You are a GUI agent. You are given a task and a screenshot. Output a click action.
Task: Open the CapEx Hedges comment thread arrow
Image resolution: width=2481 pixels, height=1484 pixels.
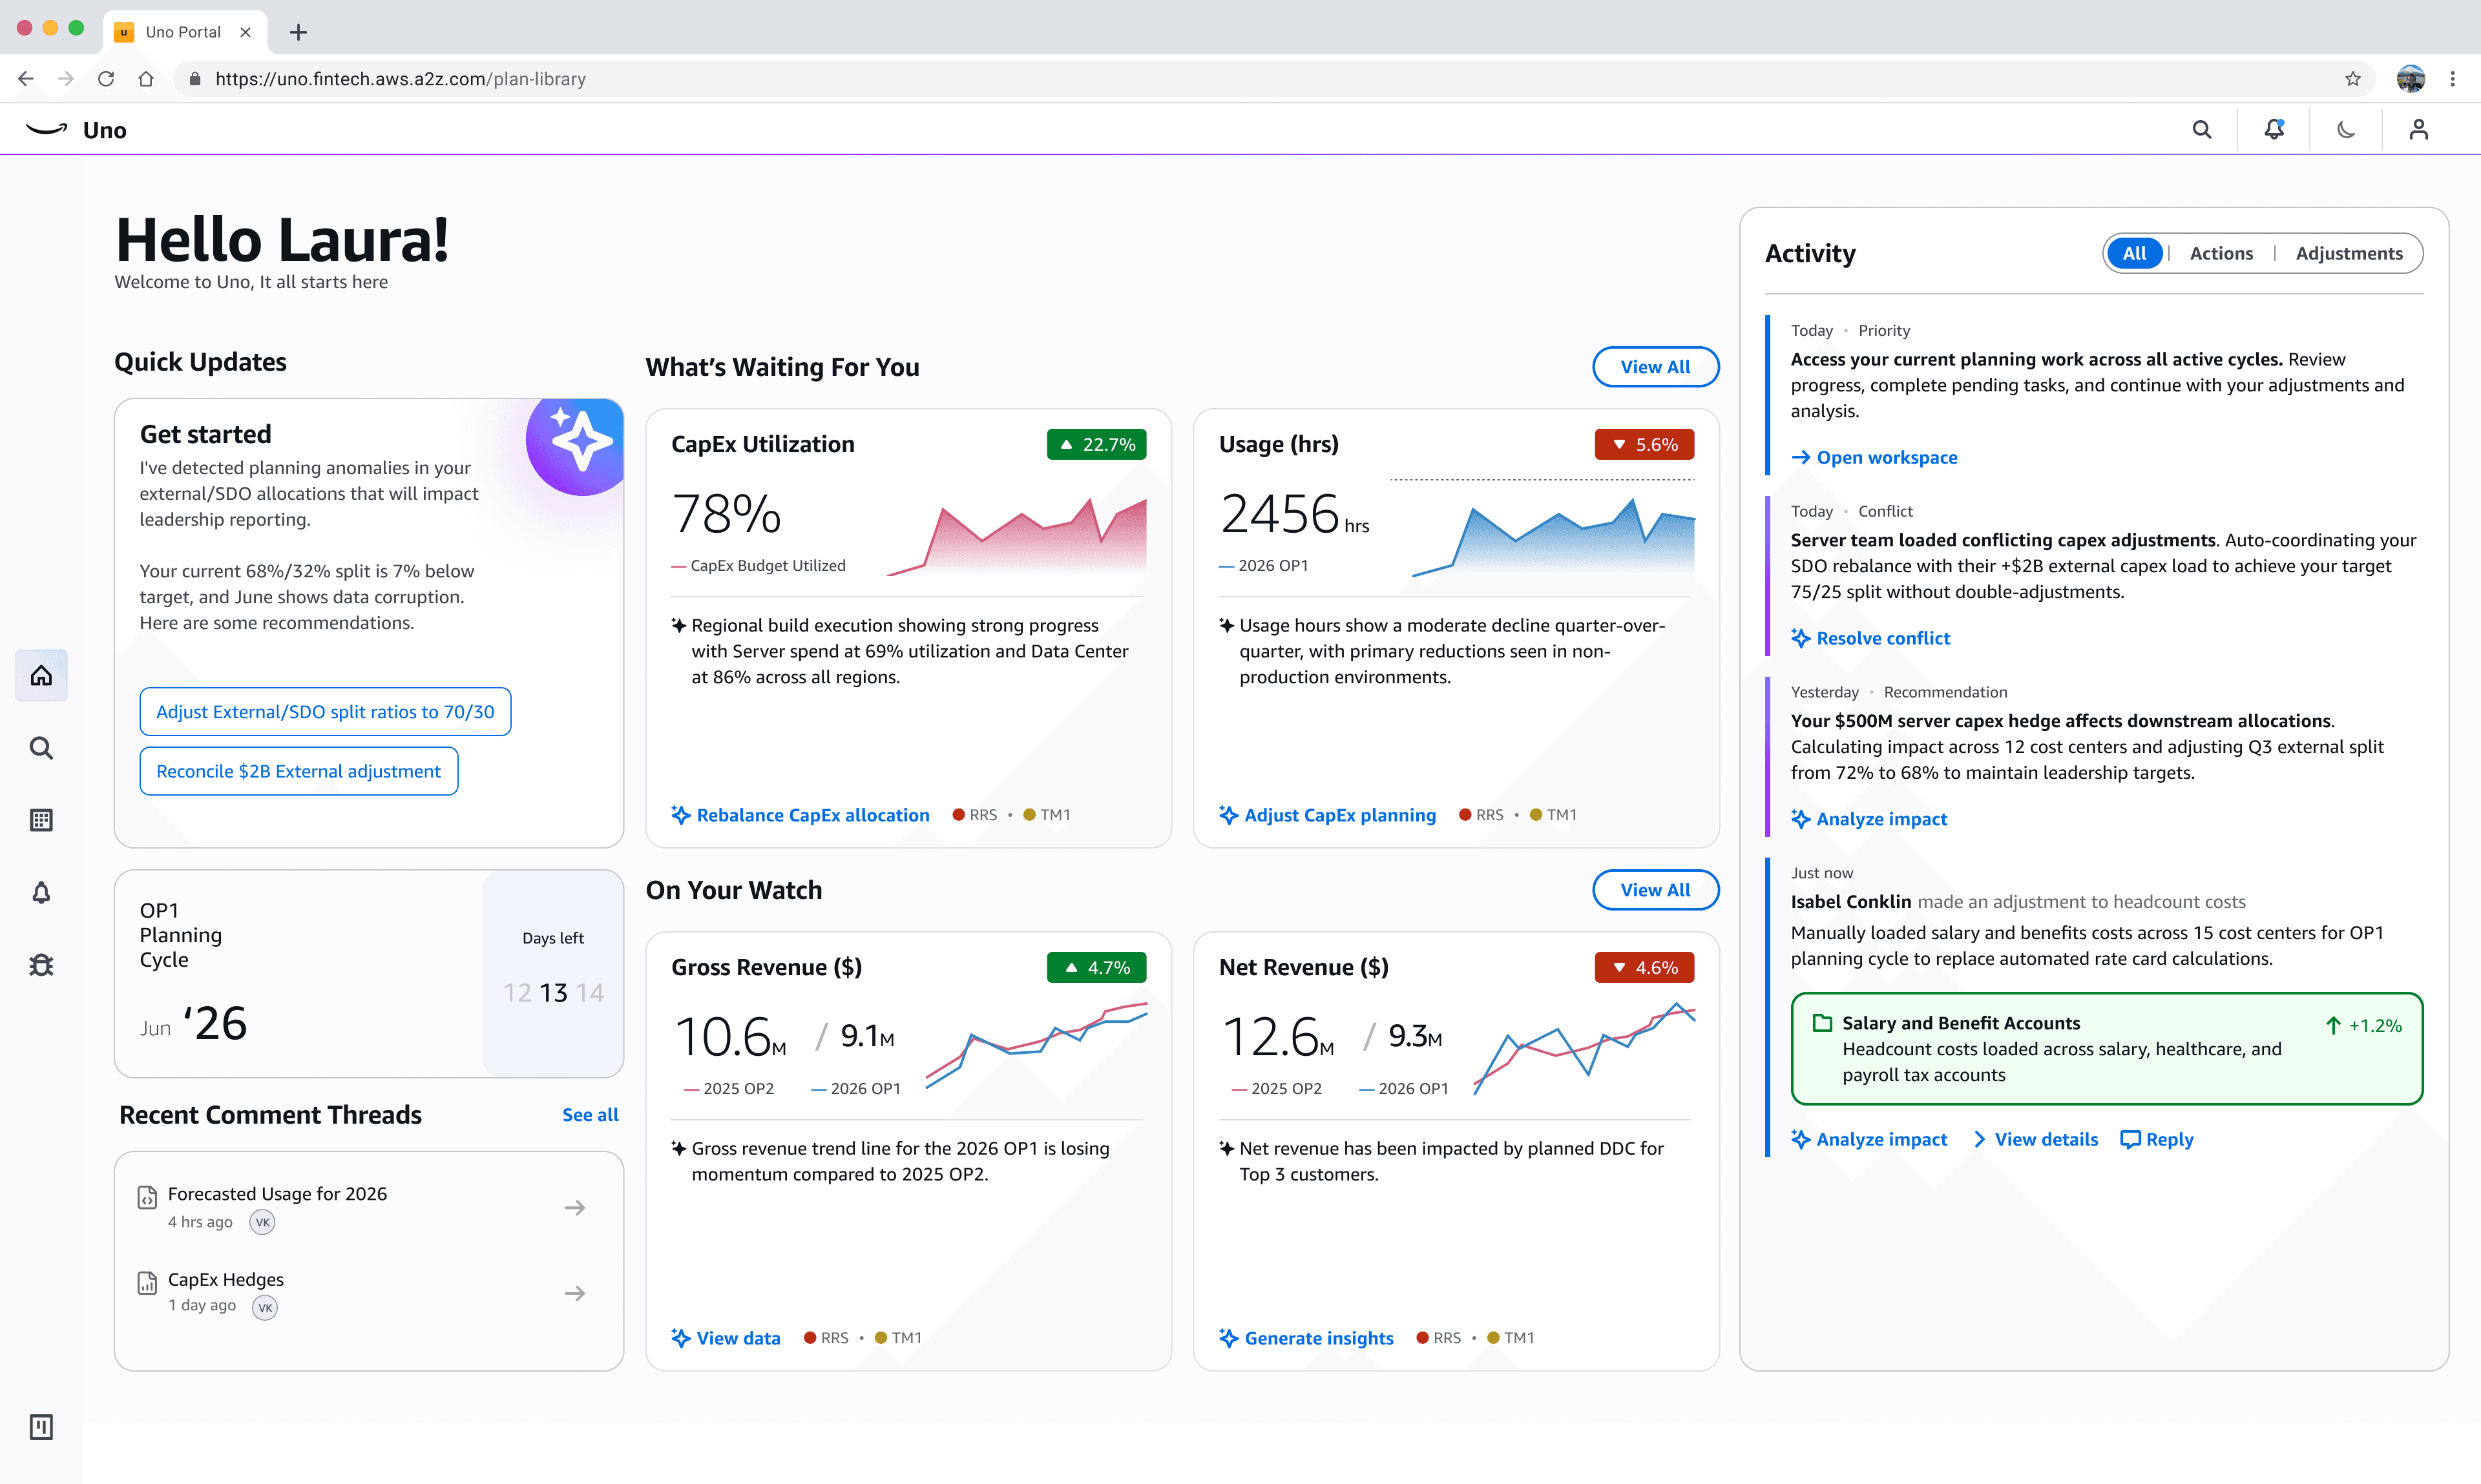click(575, 1292)
